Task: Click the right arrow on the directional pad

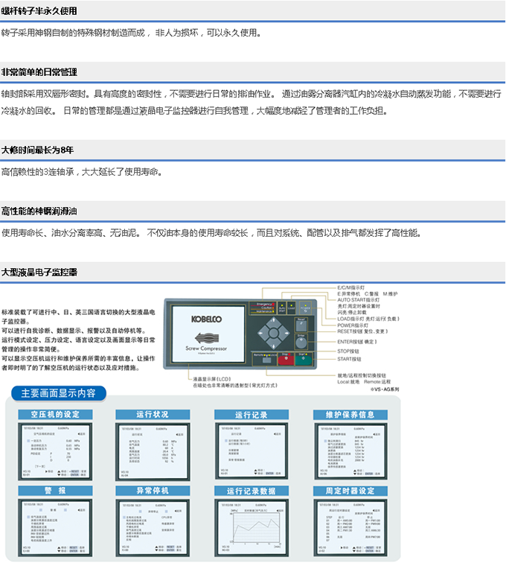Action: pyautogui.click(x=284, y=334)
